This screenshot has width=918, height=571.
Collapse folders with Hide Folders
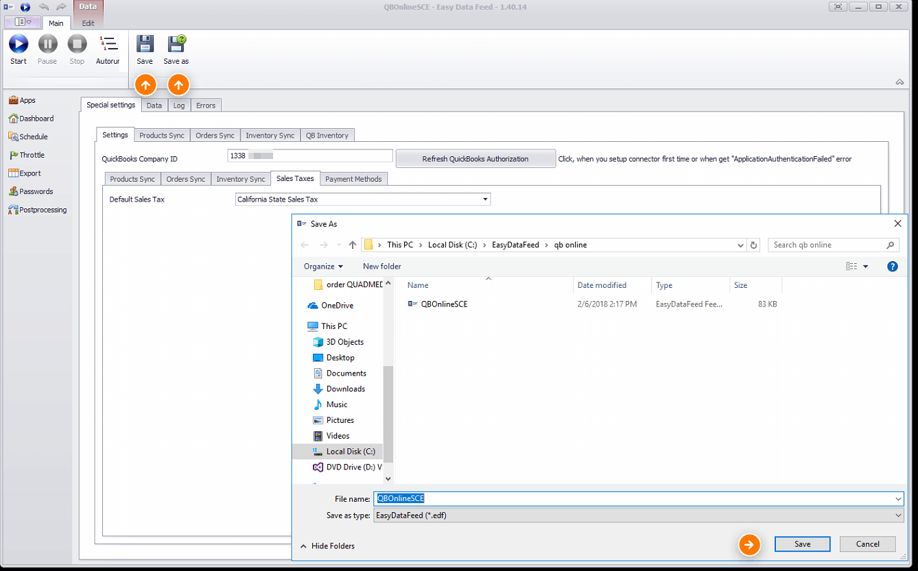[x=327, y=546]
